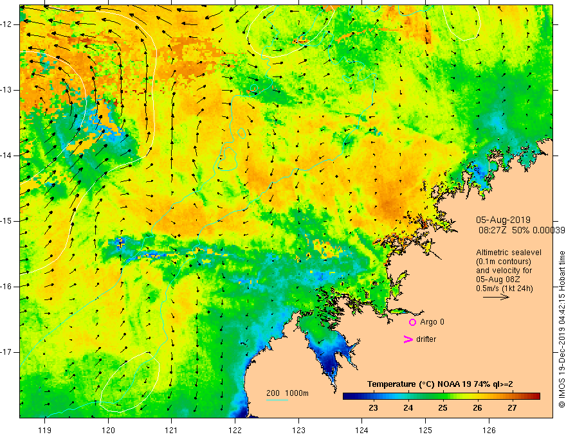The width and height of the screenshot is (566, 437).
Task: Click the 27 label on temperature scale
Action: tap(512, 408)
